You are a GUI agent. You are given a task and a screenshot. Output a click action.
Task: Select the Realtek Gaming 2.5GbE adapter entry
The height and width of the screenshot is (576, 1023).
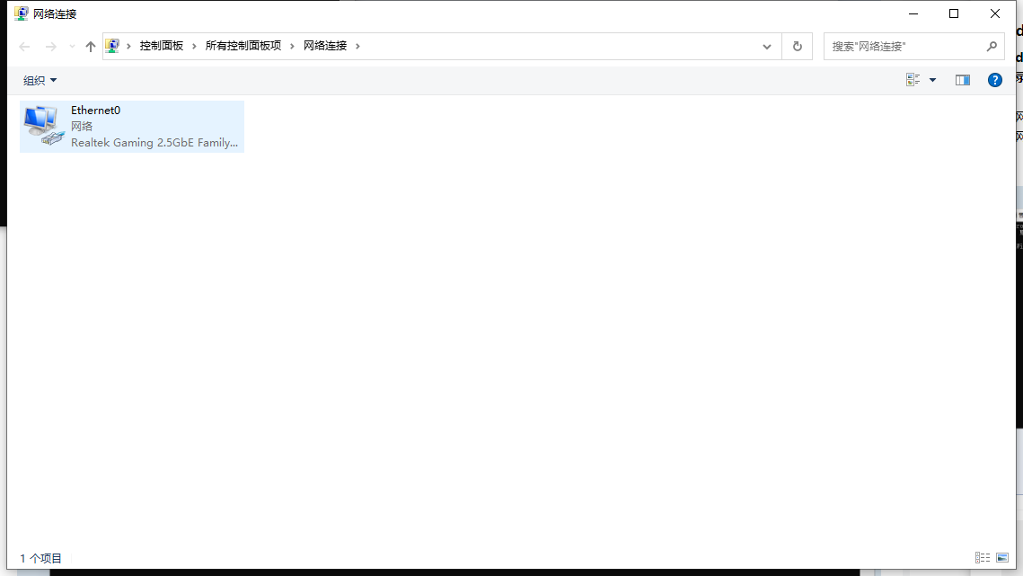coord(156,142)
